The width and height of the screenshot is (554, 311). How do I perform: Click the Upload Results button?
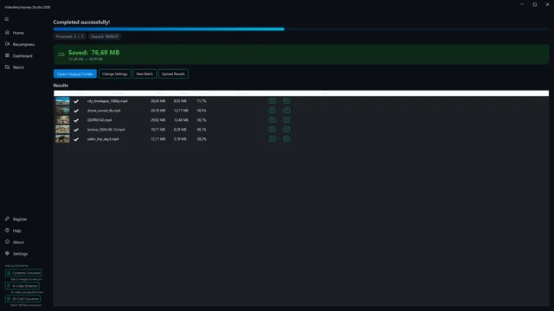[173, 74]
